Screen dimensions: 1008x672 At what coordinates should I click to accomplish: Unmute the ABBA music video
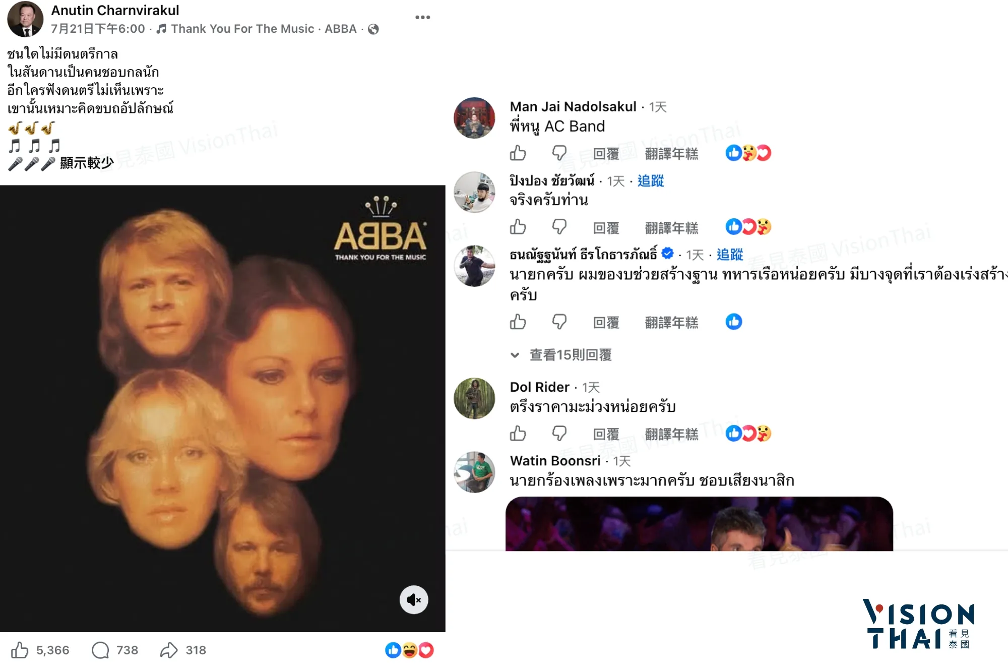pos(414,599)
